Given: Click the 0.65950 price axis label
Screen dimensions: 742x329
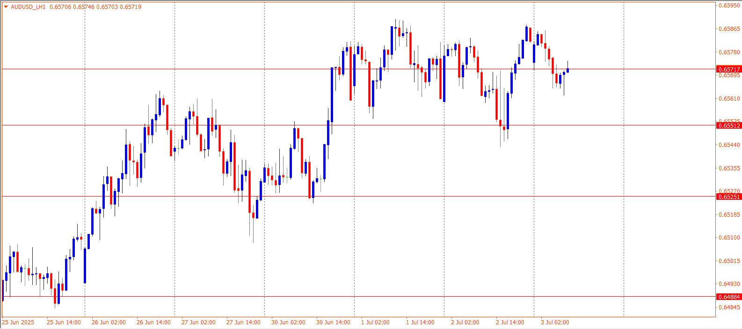Looking at the screenshot, I should [x=729, y=6].
